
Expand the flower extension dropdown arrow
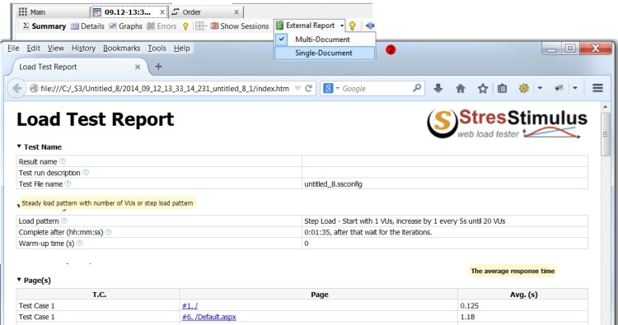click(x=540, y=88)
